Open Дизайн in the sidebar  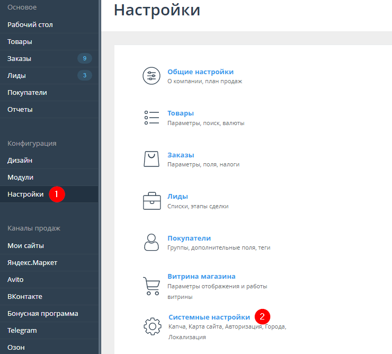tap(20, 160)
